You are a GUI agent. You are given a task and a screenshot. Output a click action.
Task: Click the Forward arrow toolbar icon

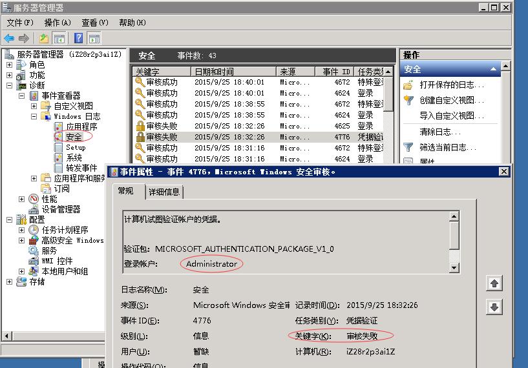pyautogui.click(x=23, y=38)
